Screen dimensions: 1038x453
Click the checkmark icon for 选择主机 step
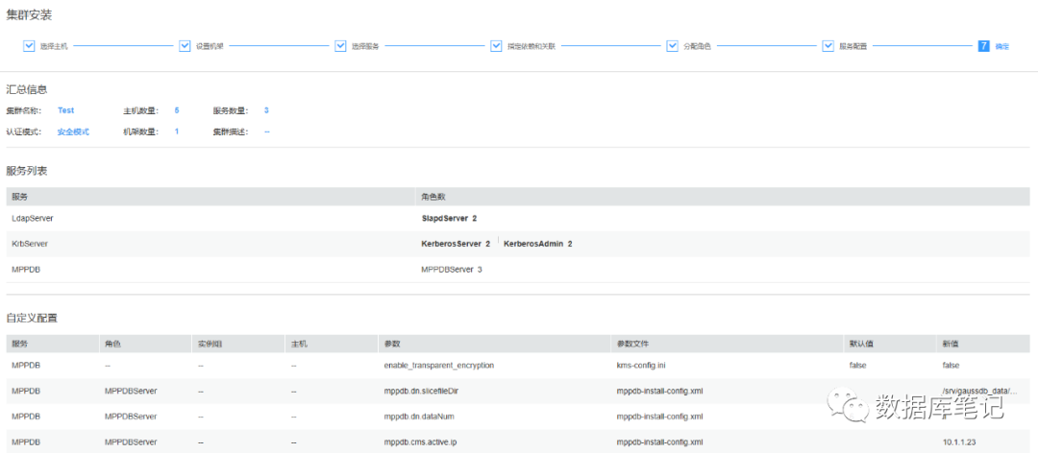click(x=29, y=46)
